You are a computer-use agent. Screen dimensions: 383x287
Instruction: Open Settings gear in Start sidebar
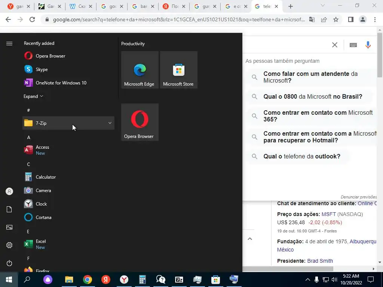tap(9, 245)
